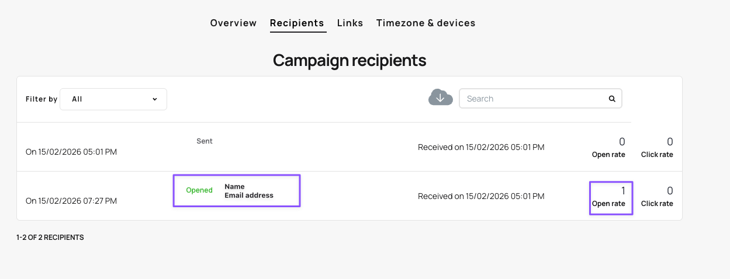The image size is (730, 279).
Task: Click the 1-2 of 2 recipients counter
Action: click(x=50, y=238)
